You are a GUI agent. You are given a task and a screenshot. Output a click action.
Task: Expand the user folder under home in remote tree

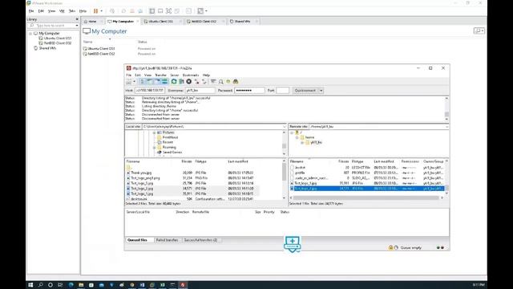pos(302,143)
